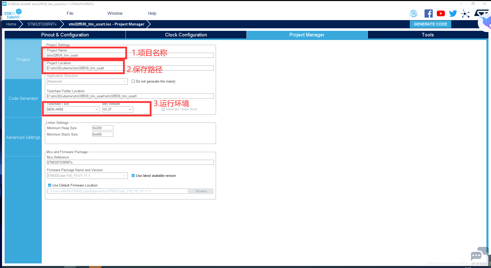Open the Window menu

click(x=115, y=14)
